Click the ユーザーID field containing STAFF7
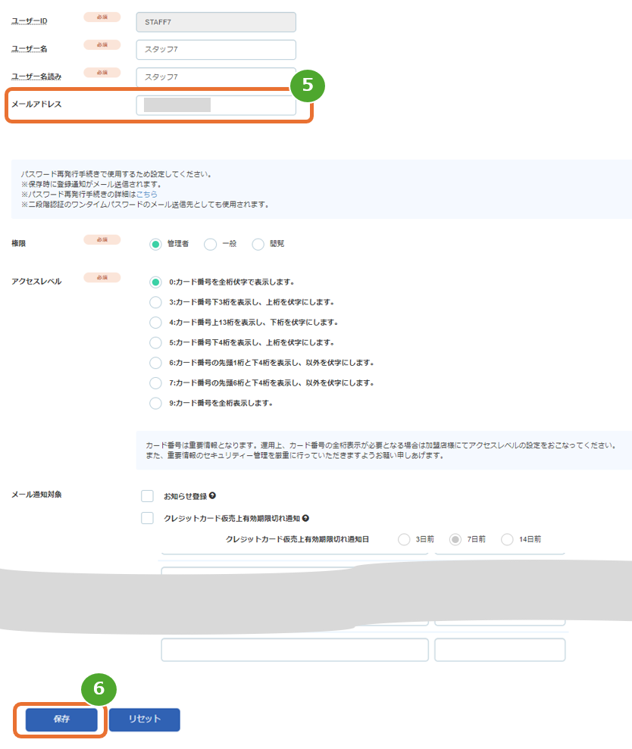 coord(216,22)
